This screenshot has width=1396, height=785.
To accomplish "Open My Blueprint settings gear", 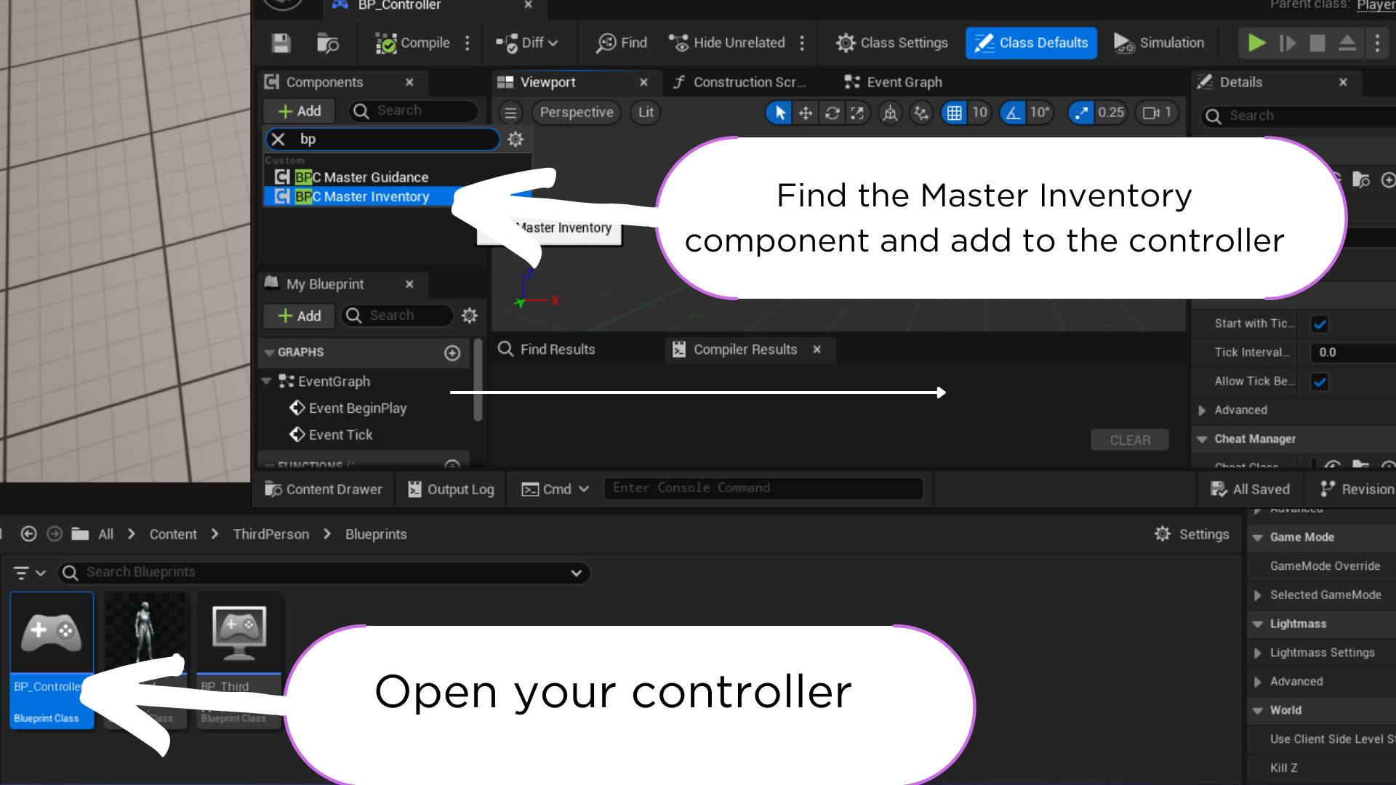I will (x=470, y=315).
